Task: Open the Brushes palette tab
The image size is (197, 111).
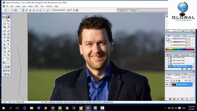Action: (134, 11)
